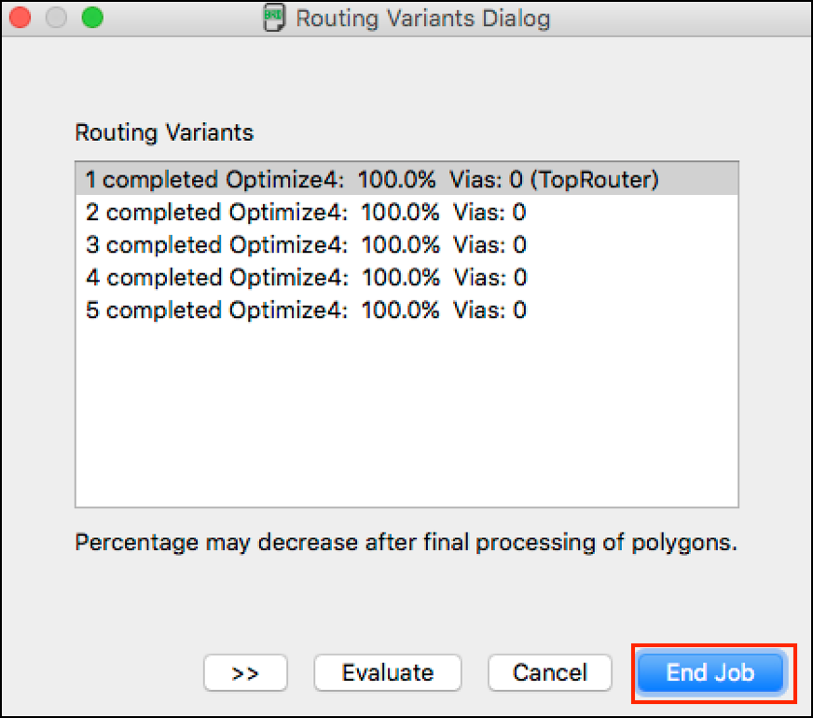
Task: Highlight routing variant 4 row
Action: click(406, 277)
